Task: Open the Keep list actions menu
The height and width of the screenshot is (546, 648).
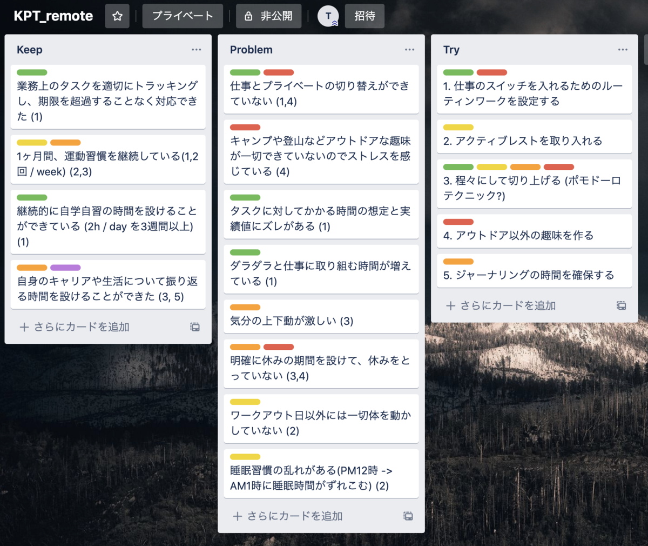Action: click(197, 50)
